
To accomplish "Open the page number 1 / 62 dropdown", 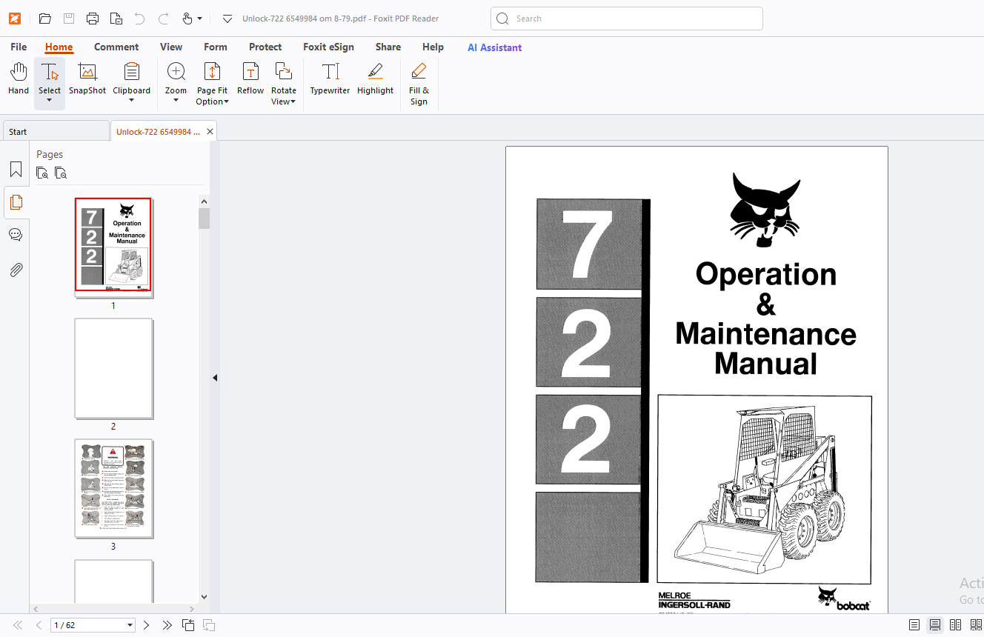I will point(130,625).
